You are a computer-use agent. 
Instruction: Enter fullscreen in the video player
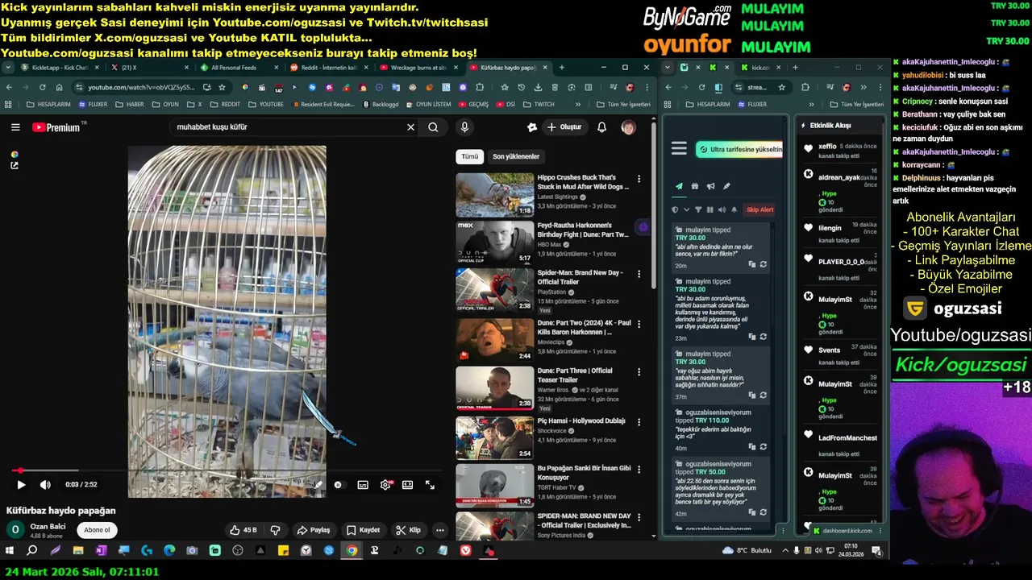point(430,485)
